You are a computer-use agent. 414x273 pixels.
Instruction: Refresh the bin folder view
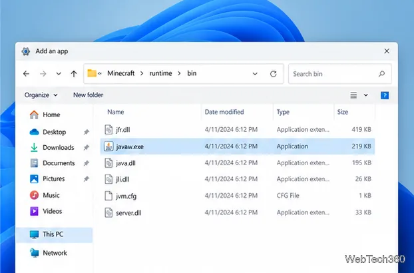(274, 74)
